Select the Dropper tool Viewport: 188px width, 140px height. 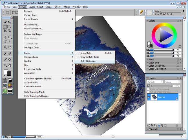pyautogui.click(x=5, y=59)
